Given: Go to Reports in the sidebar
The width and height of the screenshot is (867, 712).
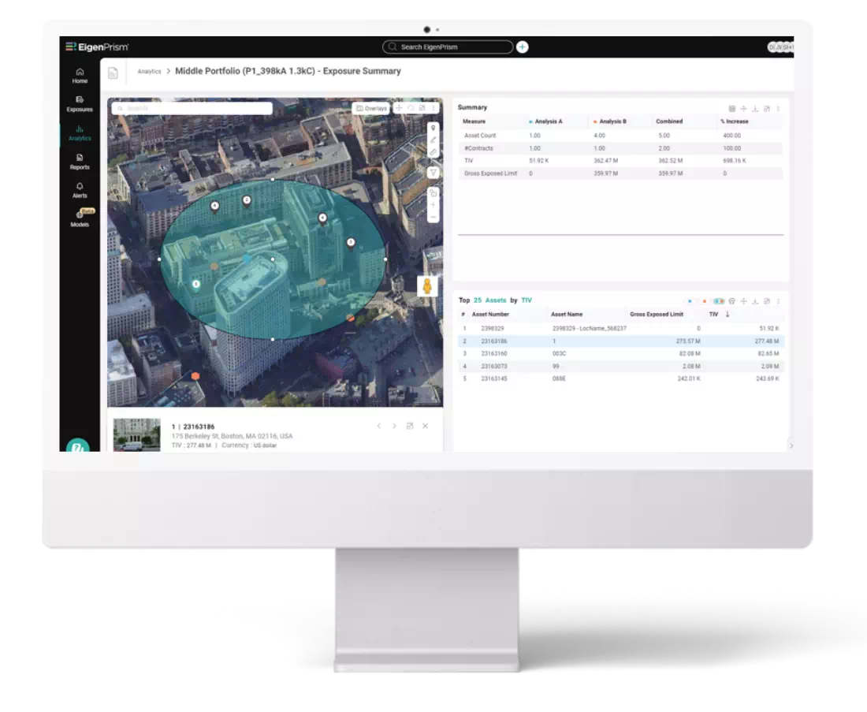Looking at the screenshot, I should pyautogui.click(x=80, y=162).
